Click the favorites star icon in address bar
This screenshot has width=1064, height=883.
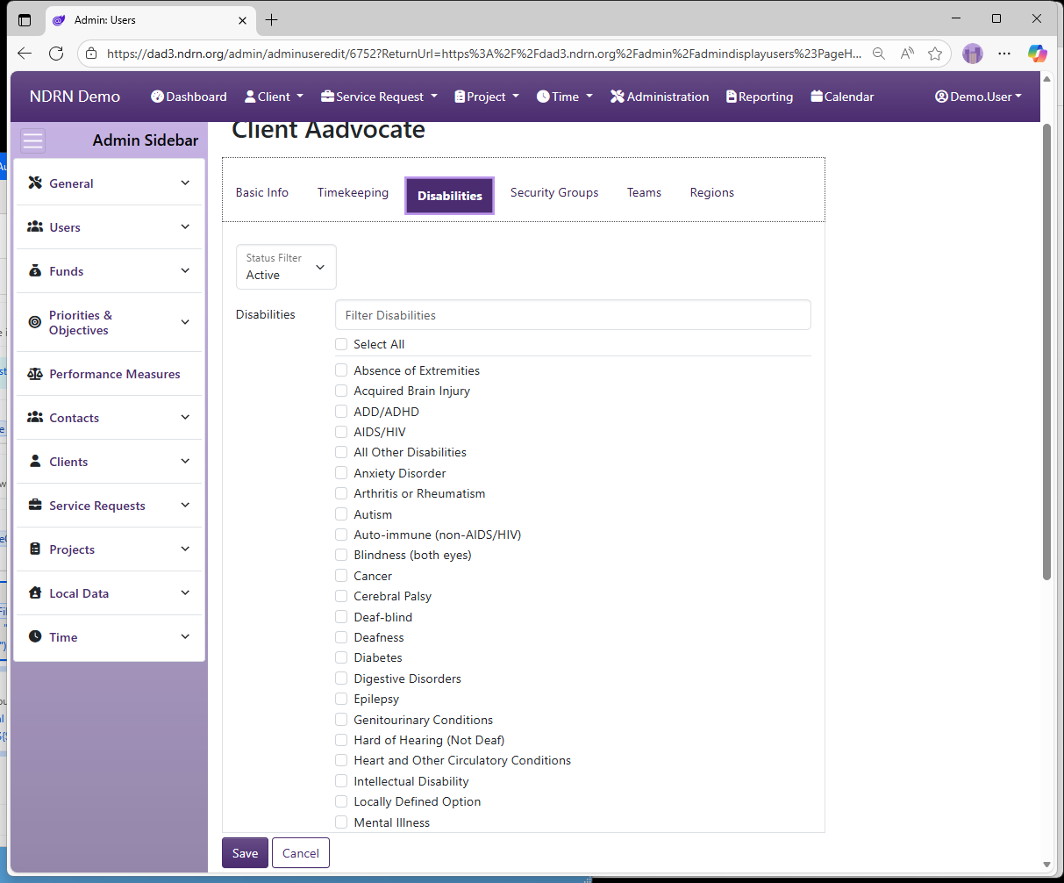[x=935, y=54]
